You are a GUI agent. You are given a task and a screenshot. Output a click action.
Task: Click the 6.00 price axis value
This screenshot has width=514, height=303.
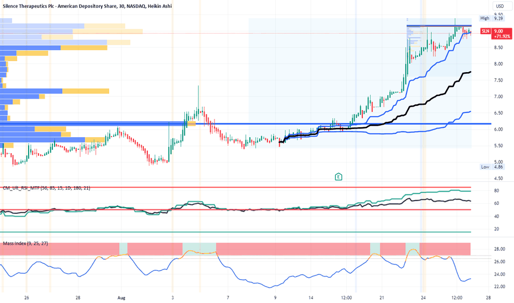click(x=498, y=129)
